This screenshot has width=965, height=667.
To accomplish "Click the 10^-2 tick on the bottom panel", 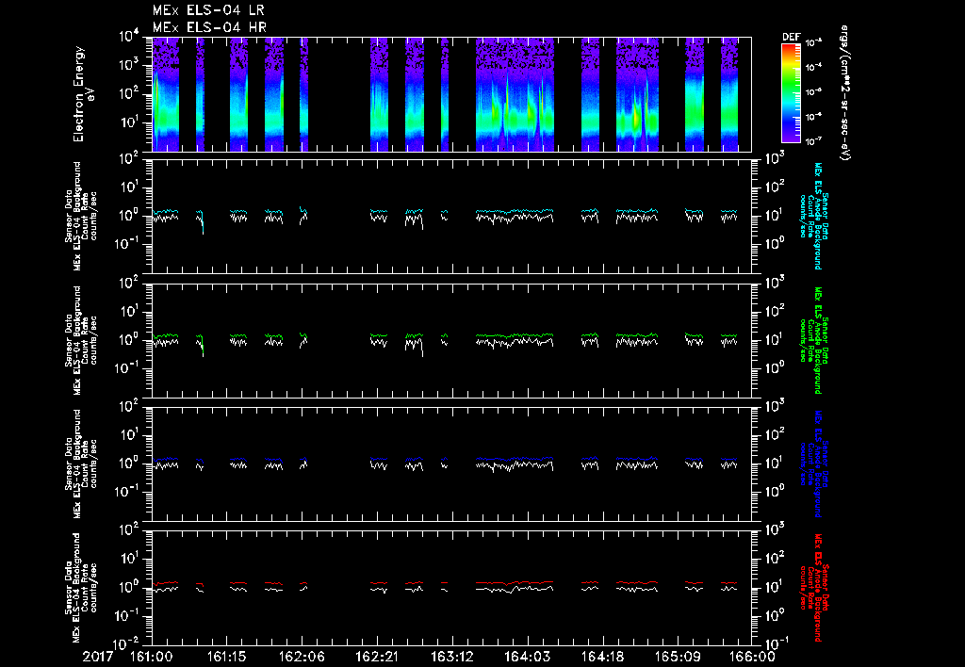I will click(128, 643).
